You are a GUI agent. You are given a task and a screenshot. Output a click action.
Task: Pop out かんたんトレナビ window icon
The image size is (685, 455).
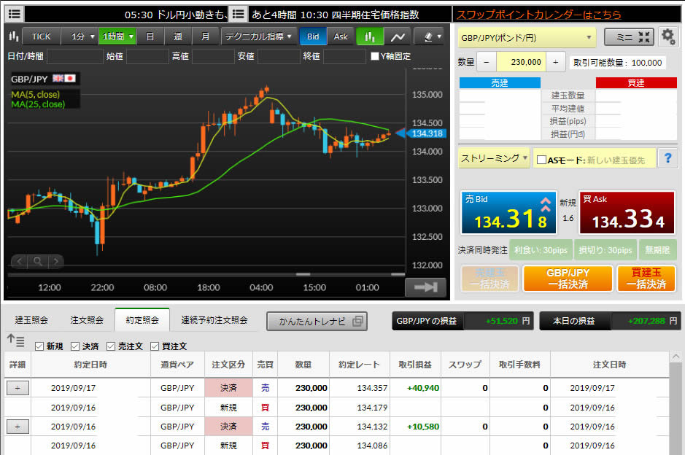pyautogui.click(x=357, y=321)
